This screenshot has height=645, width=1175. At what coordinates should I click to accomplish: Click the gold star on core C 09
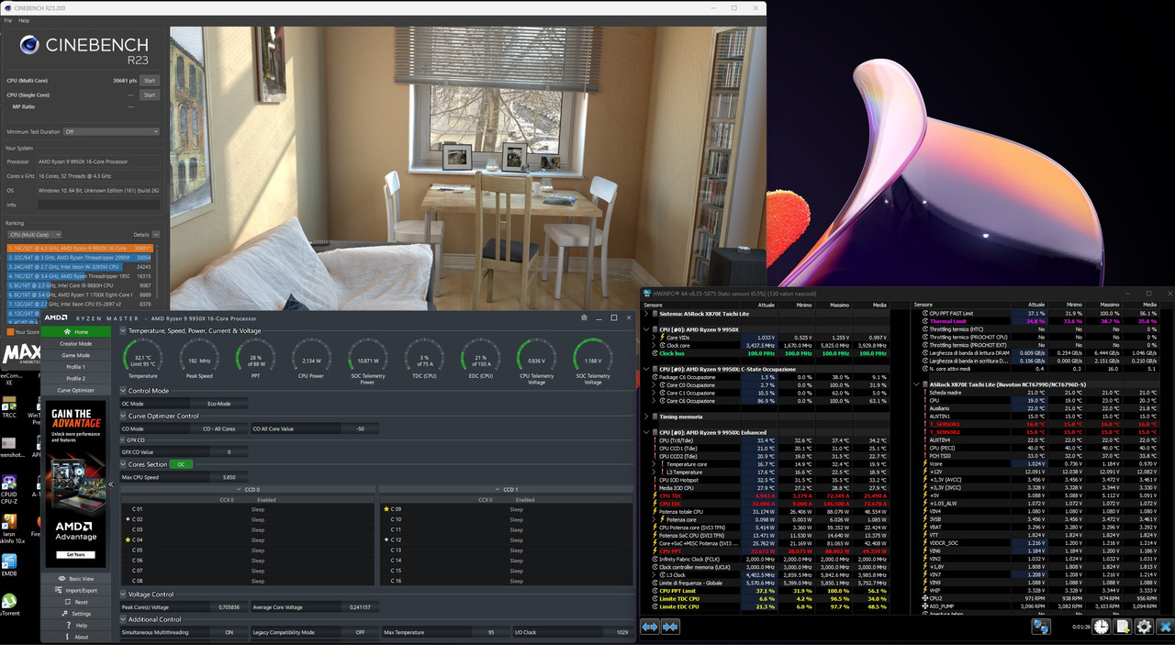coord(386,508)
